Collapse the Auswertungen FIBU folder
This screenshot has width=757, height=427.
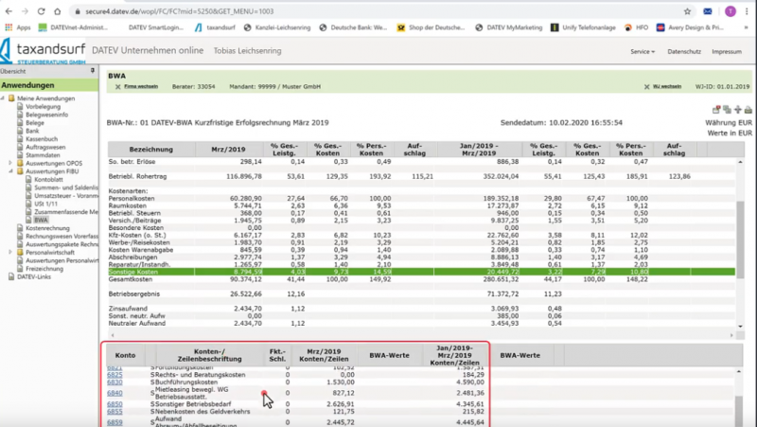(x=11, y=170)
